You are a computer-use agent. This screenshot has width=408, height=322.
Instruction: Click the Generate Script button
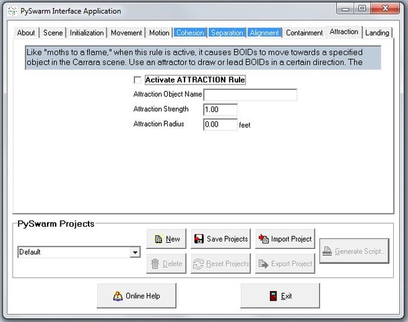pos(354,251)
